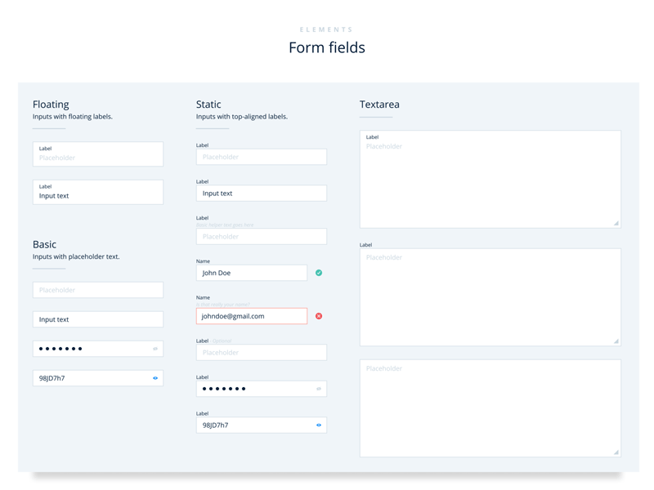The image size is (654, 490).
Task: Click the green checkmark beside John Doe
Action: coord(317,273)
